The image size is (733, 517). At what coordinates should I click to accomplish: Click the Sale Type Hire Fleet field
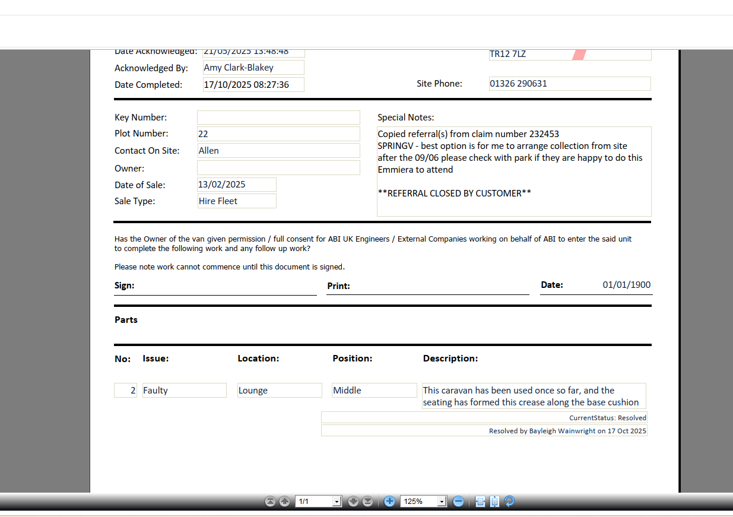pos(237,201)
